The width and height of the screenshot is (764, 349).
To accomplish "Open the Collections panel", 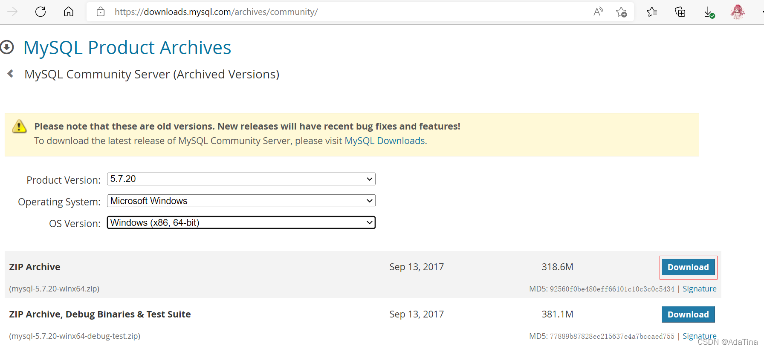I will 680,12.
